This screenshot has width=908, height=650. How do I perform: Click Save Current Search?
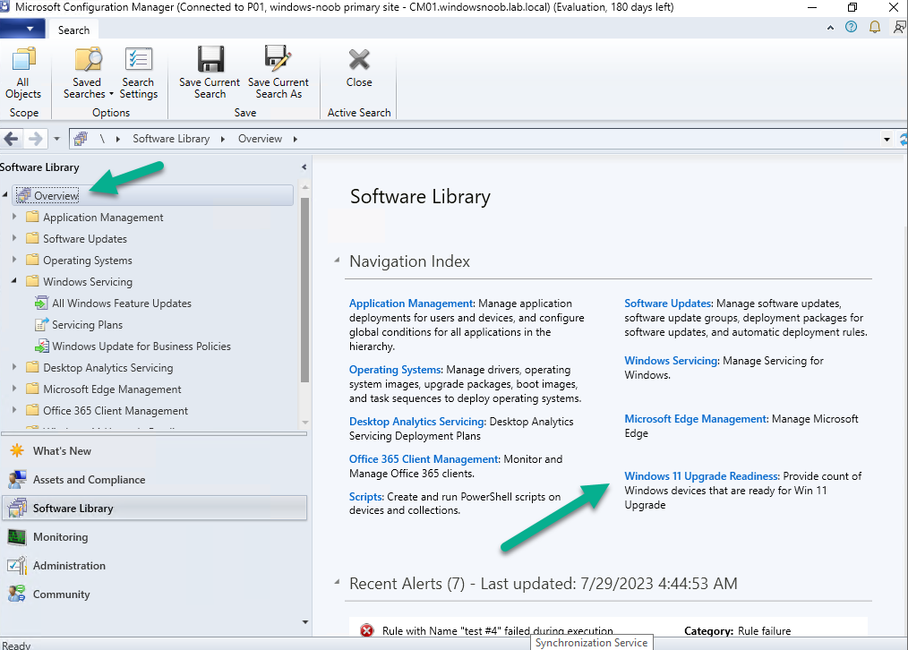210,73
